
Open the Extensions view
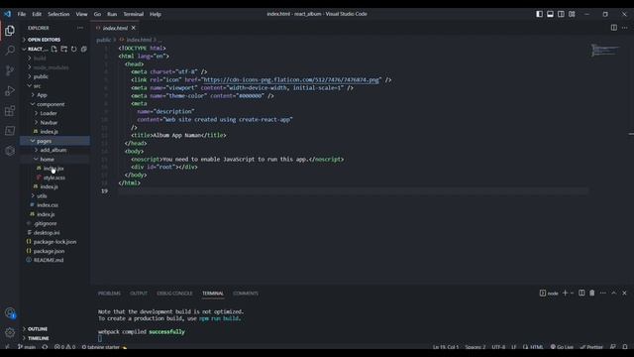tap(10, 110)
